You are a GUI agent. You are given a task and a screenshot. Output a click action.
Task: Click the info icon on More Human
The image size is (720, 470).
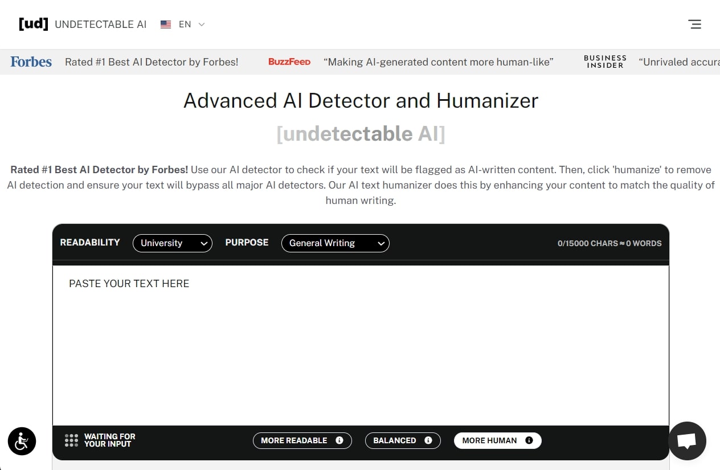point(529,440)
